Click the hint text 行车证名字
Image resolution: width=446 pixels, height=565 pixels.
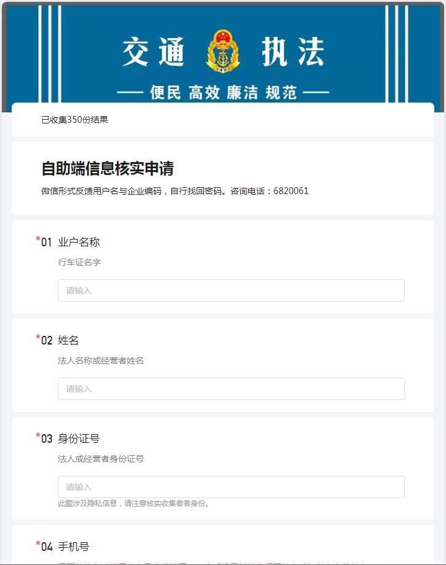[79, 262]
